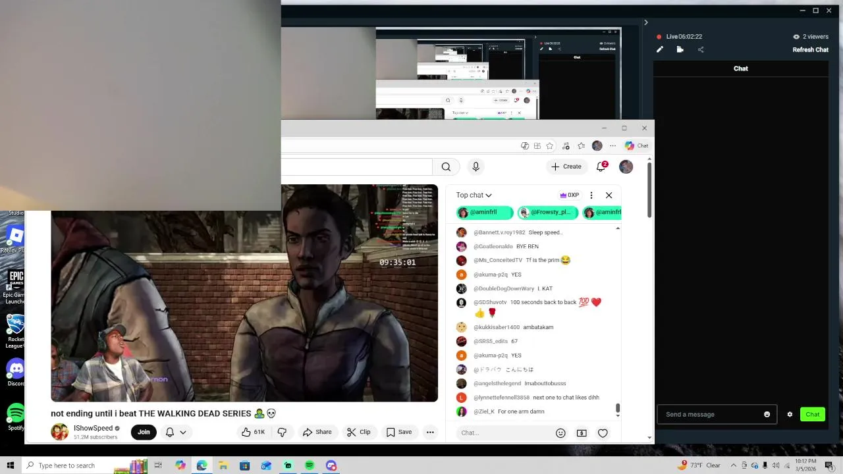Click the YouTube search magnifier button
This screenshot has width=843, height=474.
point(446,167)
